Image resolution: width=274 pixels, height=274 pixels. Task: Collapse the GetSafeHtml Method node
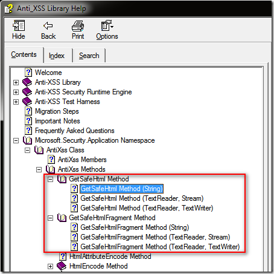pyautogui.click(x=50, y=179)
